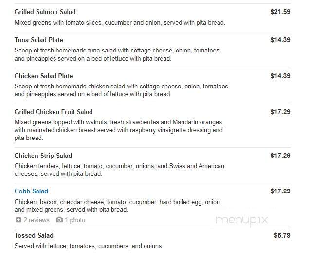View the 1 photo link

click(x=75, y=220)
